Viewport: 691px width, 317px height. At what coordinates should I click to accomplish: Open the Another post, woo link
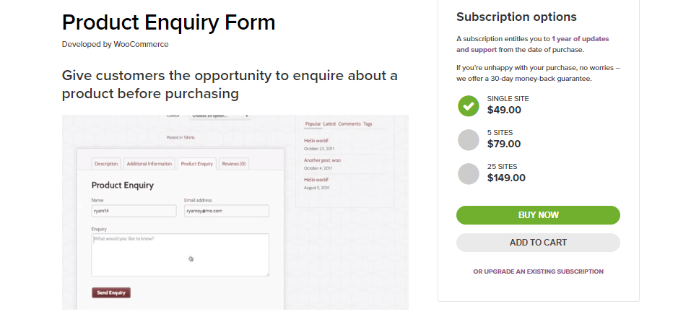click(x=322, y=160)
